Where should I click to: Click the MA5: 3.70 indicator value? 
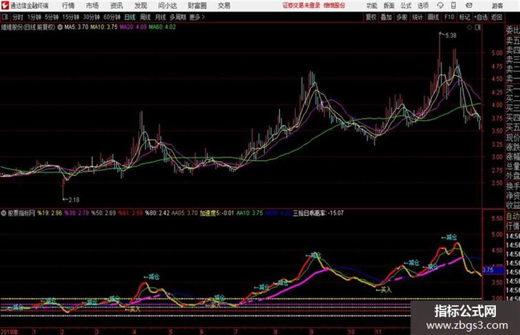point(76,27)
